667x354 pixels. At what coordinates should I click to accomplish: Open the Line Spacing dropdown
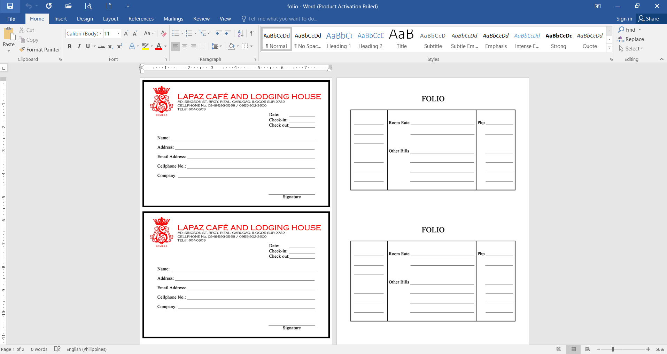217,46
